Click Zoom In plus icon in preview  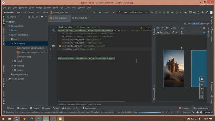coord(202,84)
